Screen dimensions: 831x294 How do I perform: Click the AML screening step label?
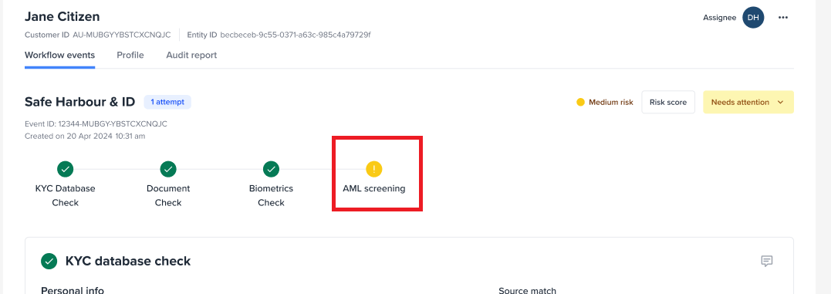[x=374, y=188]
